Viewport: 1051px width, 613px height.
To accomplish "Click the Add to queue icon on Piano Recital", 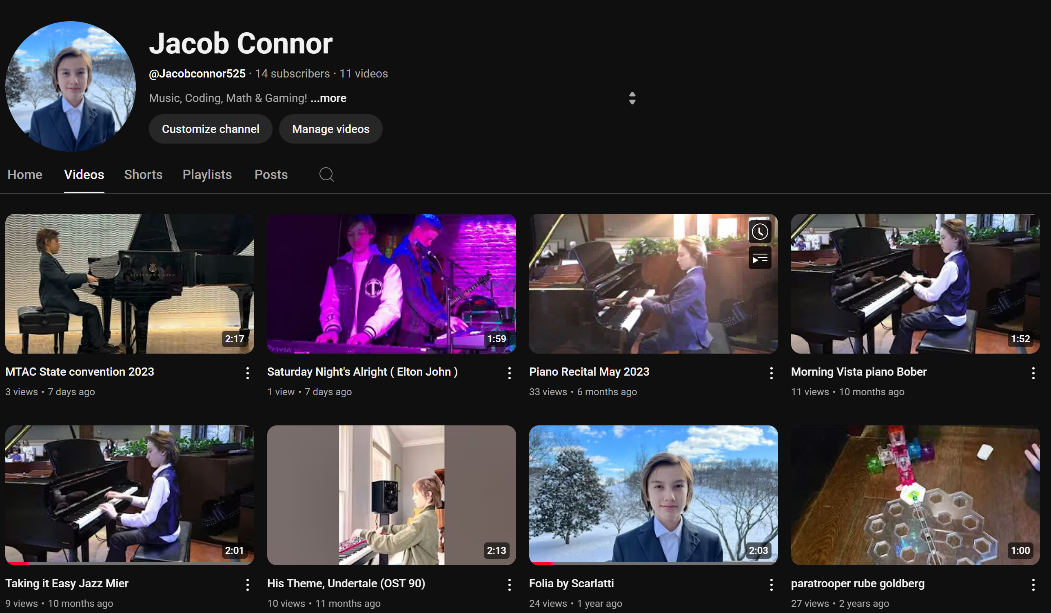I will (x=760, y=258).
